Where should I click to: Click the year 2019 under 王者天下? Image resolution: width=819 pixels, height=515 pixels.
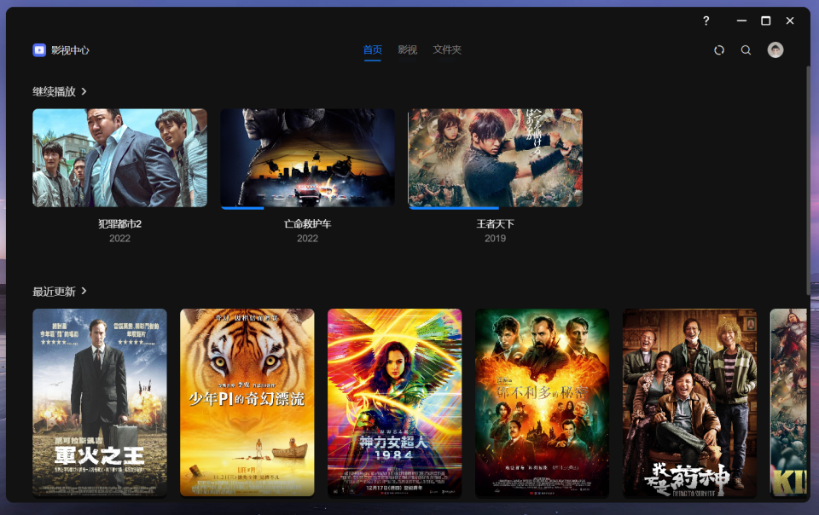[x=495, y=239]
